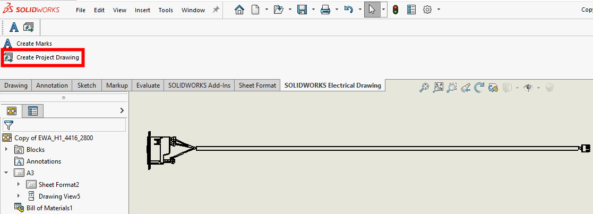Switch to the Sheet Format tab

click(257, 85)
